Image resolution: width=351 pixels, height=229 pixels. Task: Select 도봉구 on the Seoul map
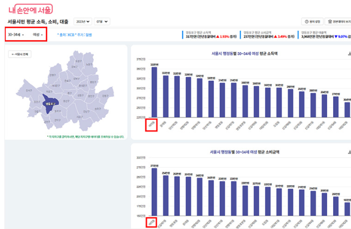pyautogui.click(x=78, y=61)
